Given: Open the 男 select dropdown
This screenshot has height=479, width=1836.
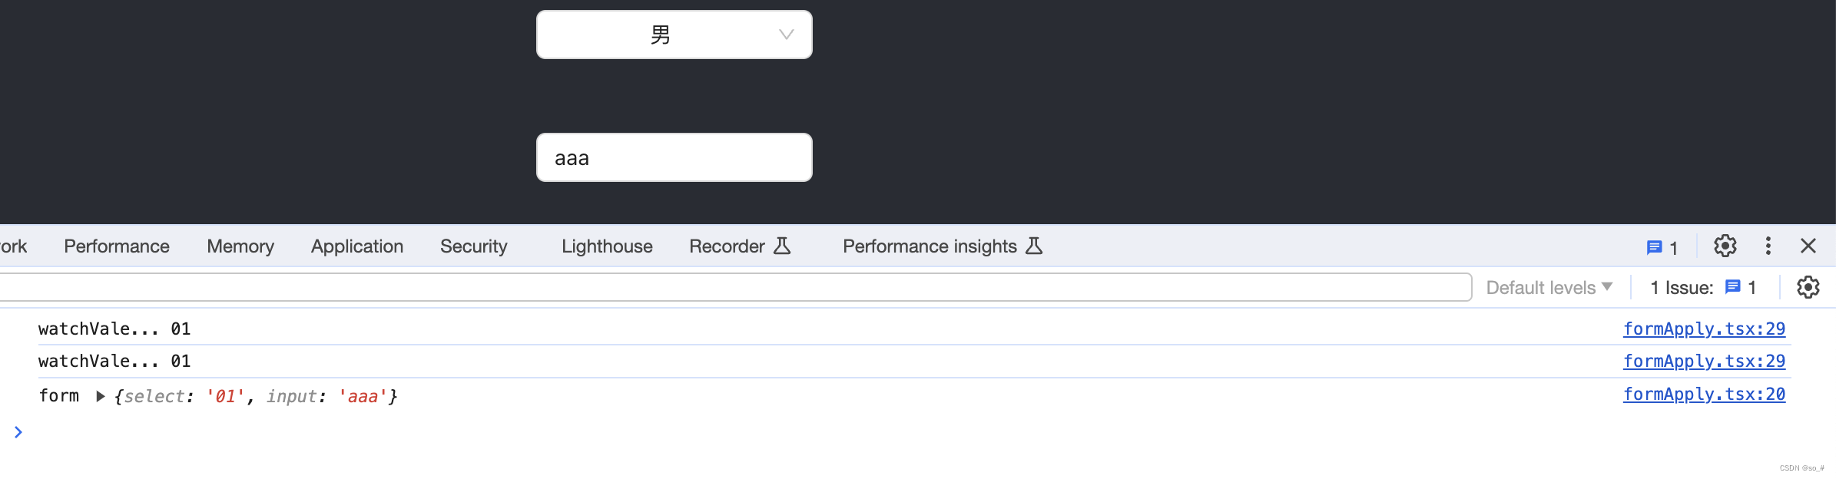Looking at the screenshot, I should (674, 35).
